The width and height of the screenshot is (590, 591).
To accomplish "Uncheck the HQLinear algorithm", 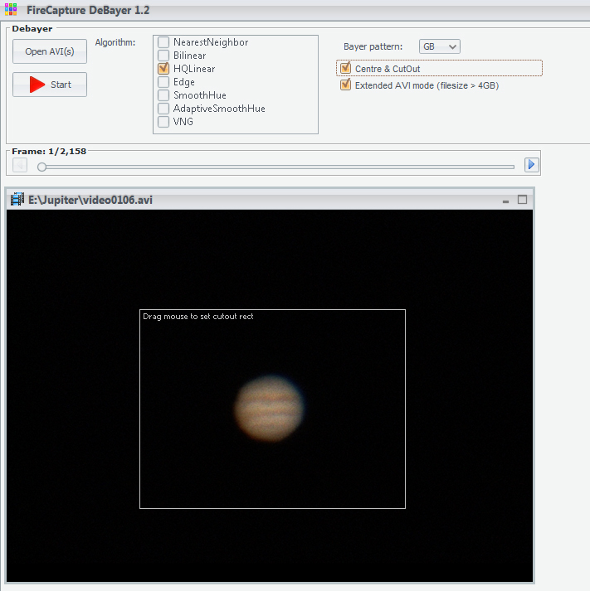I will [x=163, y=69].
